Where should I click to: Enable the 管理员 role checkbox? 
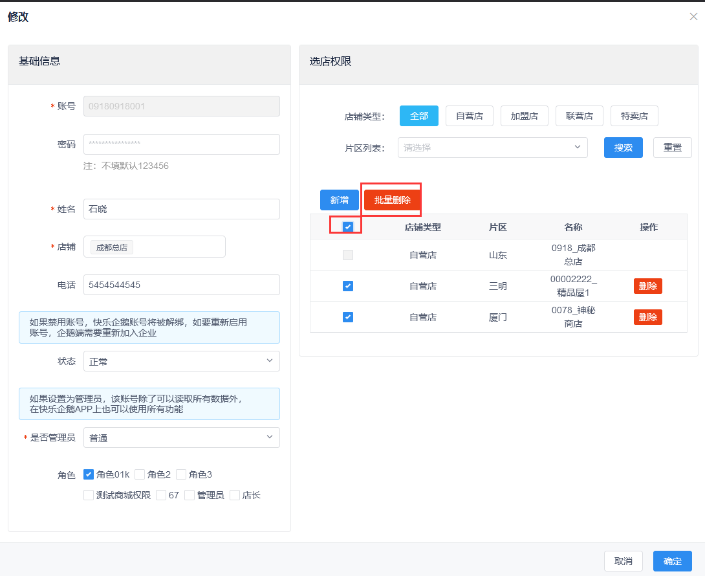(x=190, y=495)
